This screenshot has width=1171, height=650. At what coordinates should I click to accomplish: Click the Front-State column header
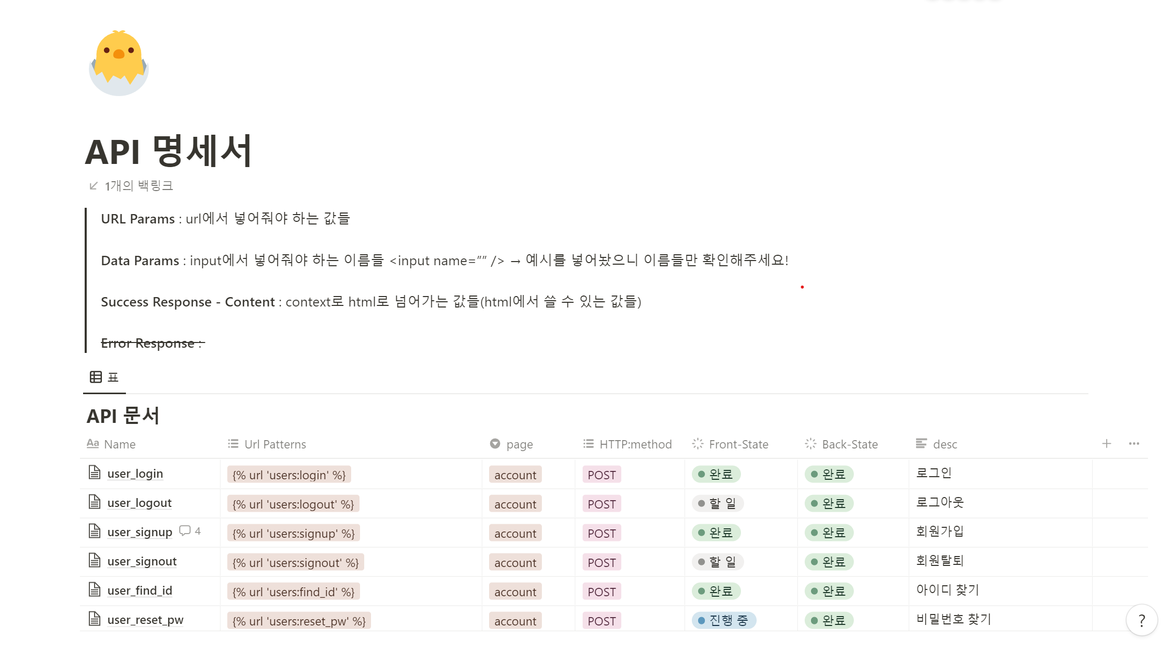[x=738, y=444]
